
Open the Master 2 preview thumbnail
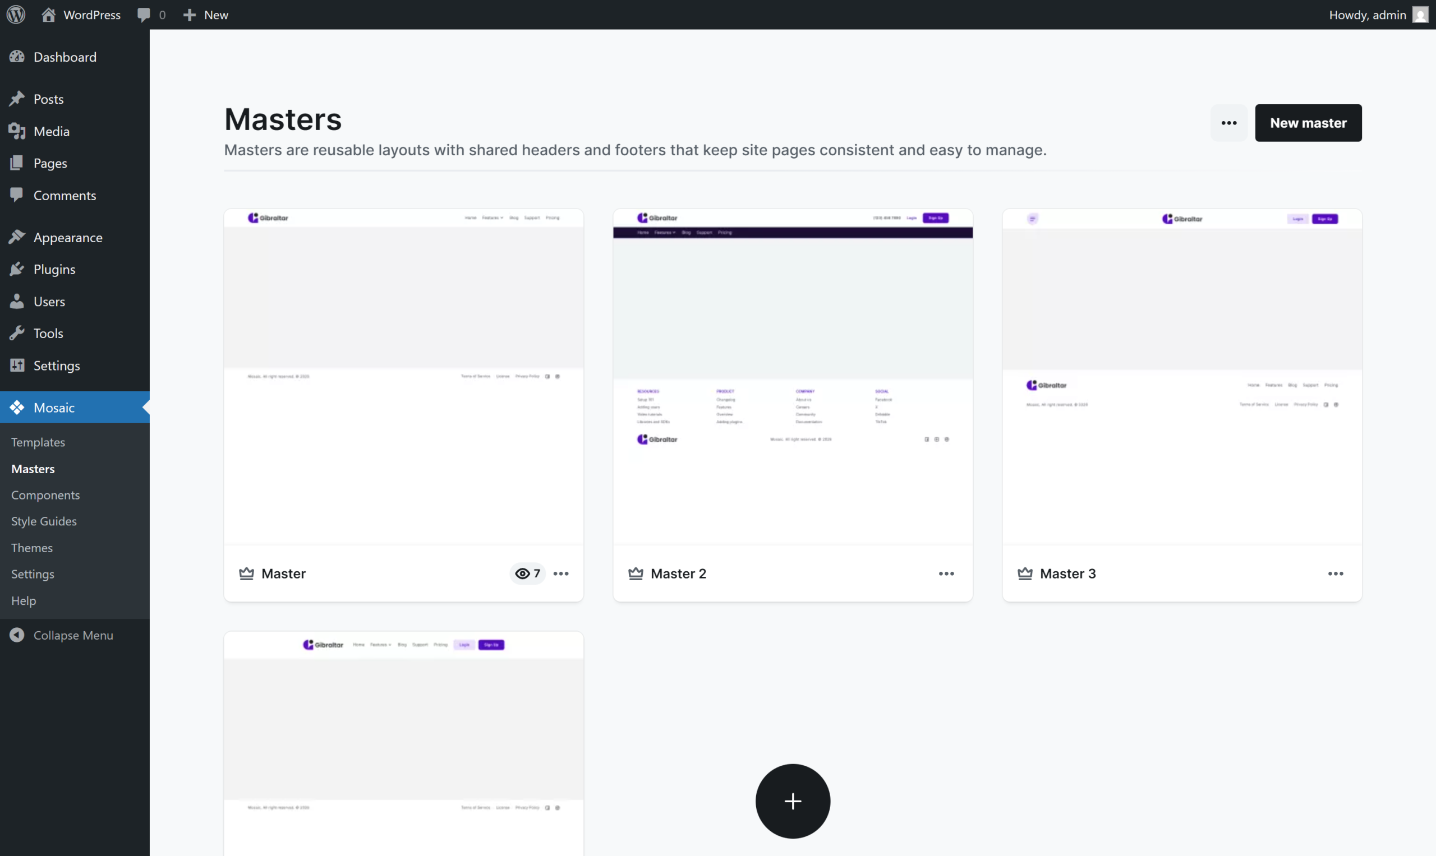pyautogui.click(x=793, y=376)
